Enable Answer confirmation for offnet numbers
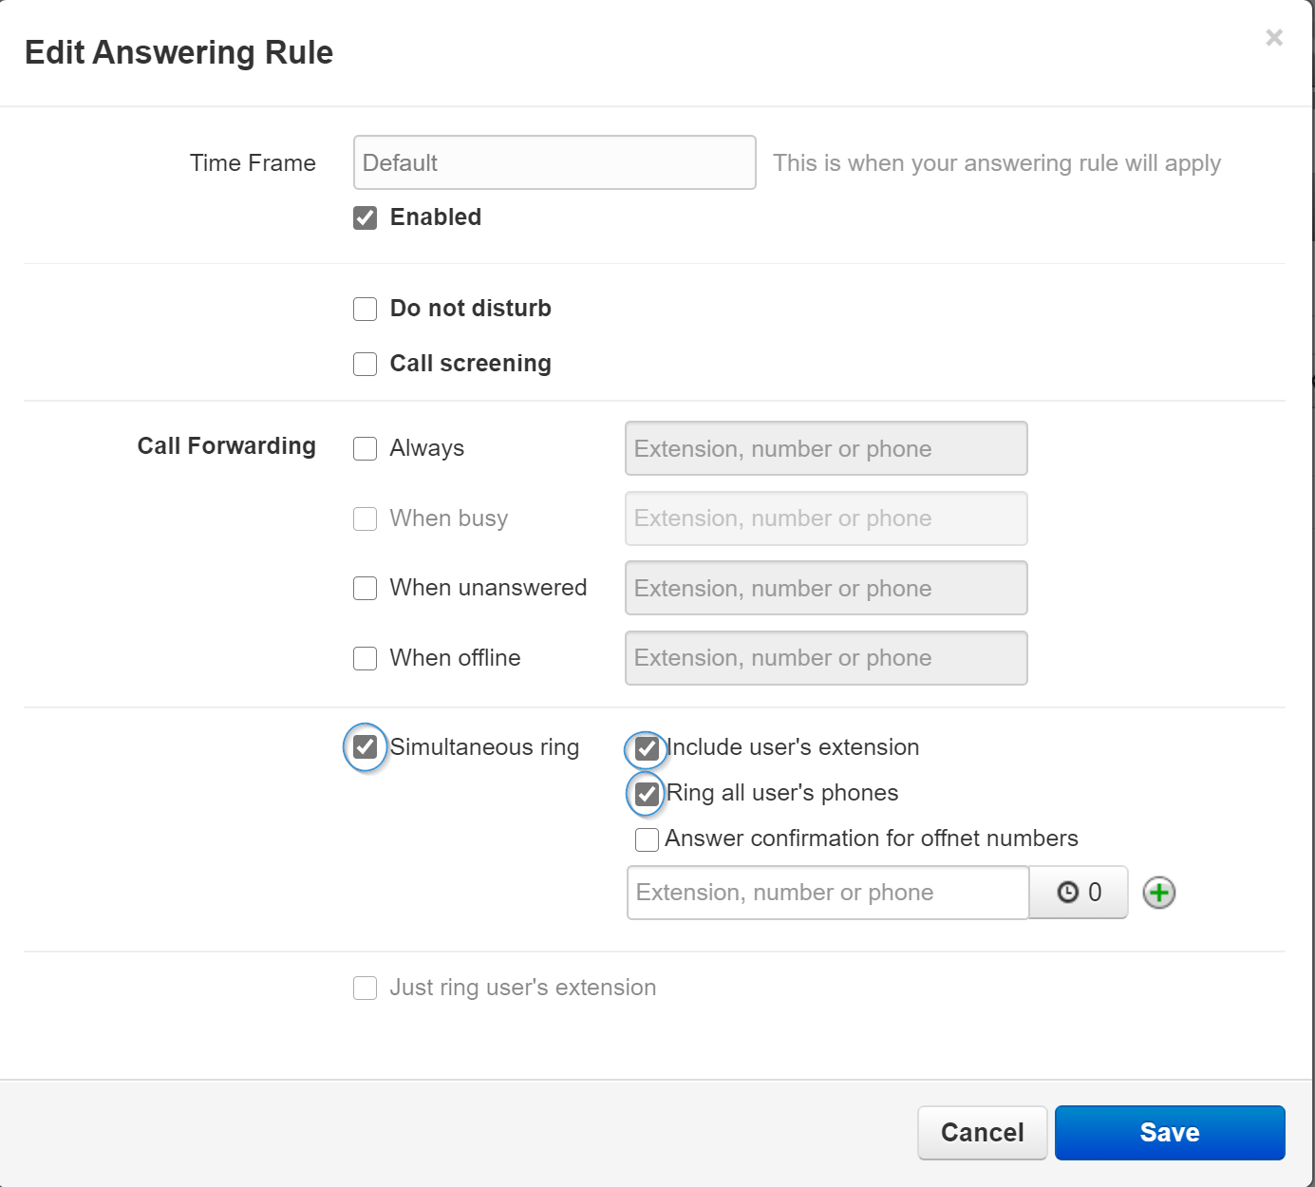 [647, 840]
